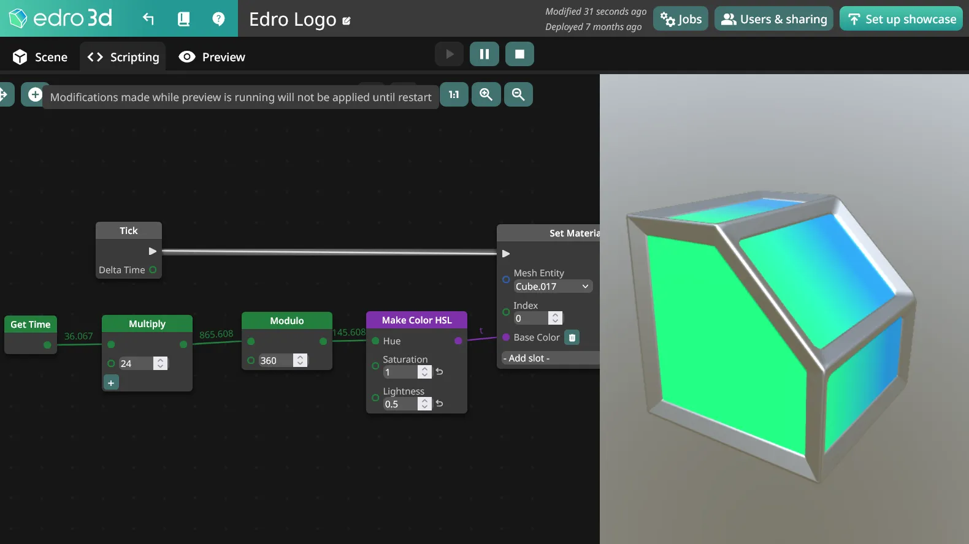Click the Index stepper arrows
The height and width of the screenshot is (544, 969).
tap(555, 318)
